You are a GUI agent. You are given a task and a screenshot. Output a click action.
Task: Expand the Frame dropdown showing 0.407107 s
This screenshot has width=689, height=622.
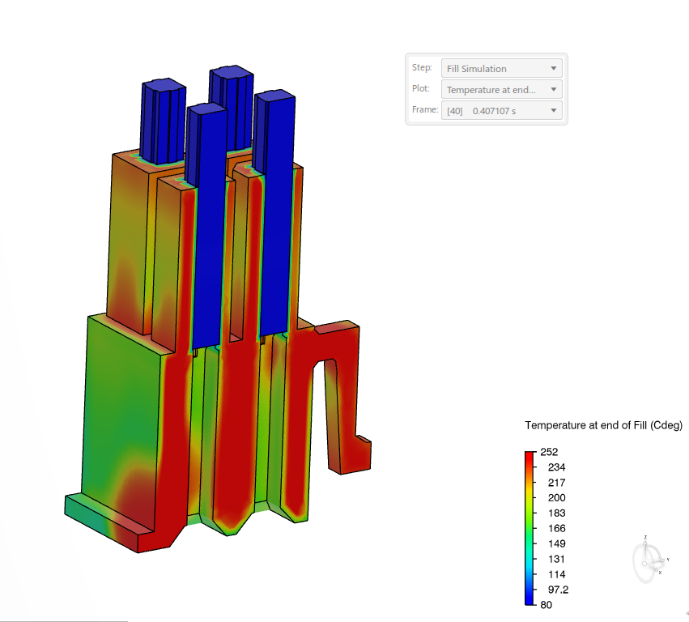[x=501, y=110]
